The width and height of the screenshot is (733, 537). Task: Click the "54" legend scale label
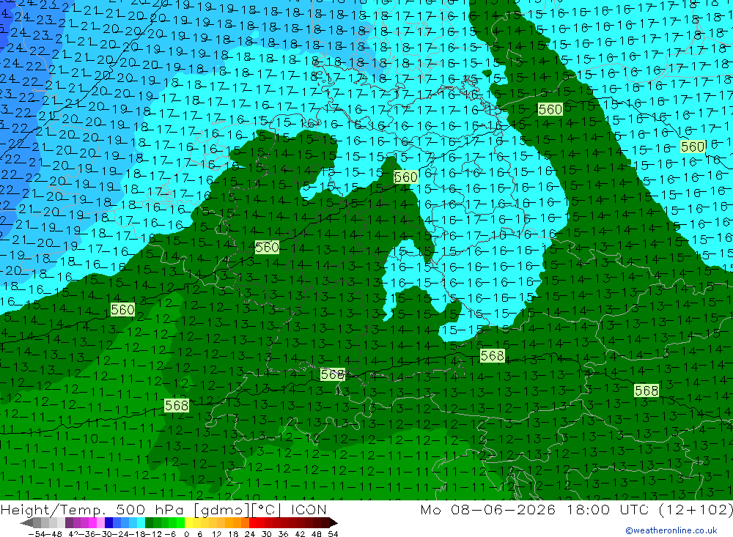[x=333, y=534]
